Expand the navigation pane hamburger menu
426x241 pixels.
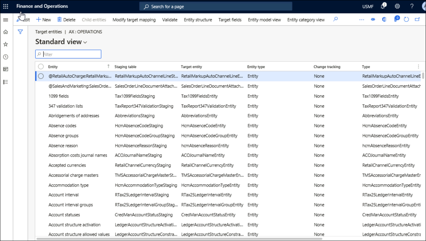pyautogui.click(x=6, y=20)
